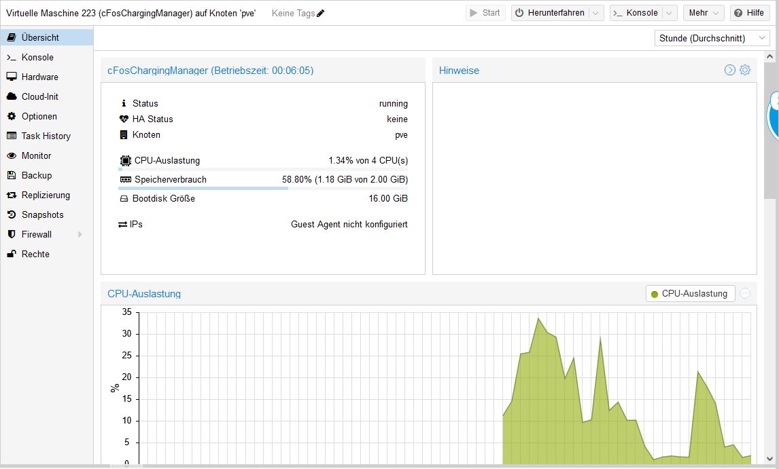Click the 'keine' HA status value

(x=398, y=119)
